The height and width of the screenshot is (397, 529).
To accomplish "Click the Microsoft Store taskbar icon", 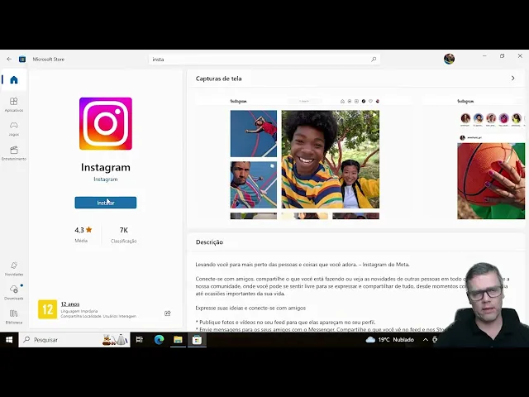I will click(x=197, y=340).
